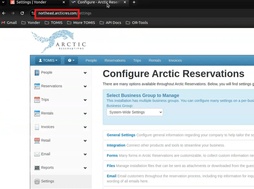The width and height of the screenshot is (254, 189).
Task: Go to Invoices in top navigation
Action: coord(175,61)
